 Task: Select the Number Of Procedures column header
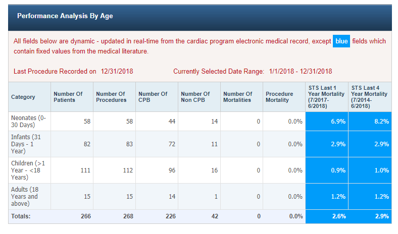click(111, 97)
